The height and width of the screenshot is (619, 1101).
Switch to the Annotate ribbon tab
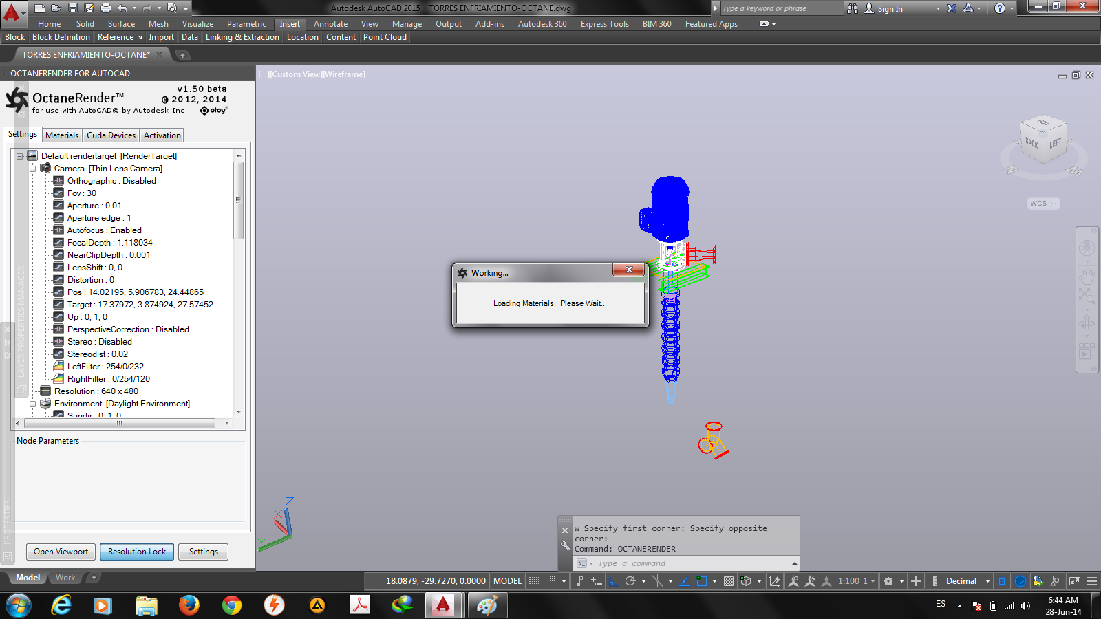330,24
